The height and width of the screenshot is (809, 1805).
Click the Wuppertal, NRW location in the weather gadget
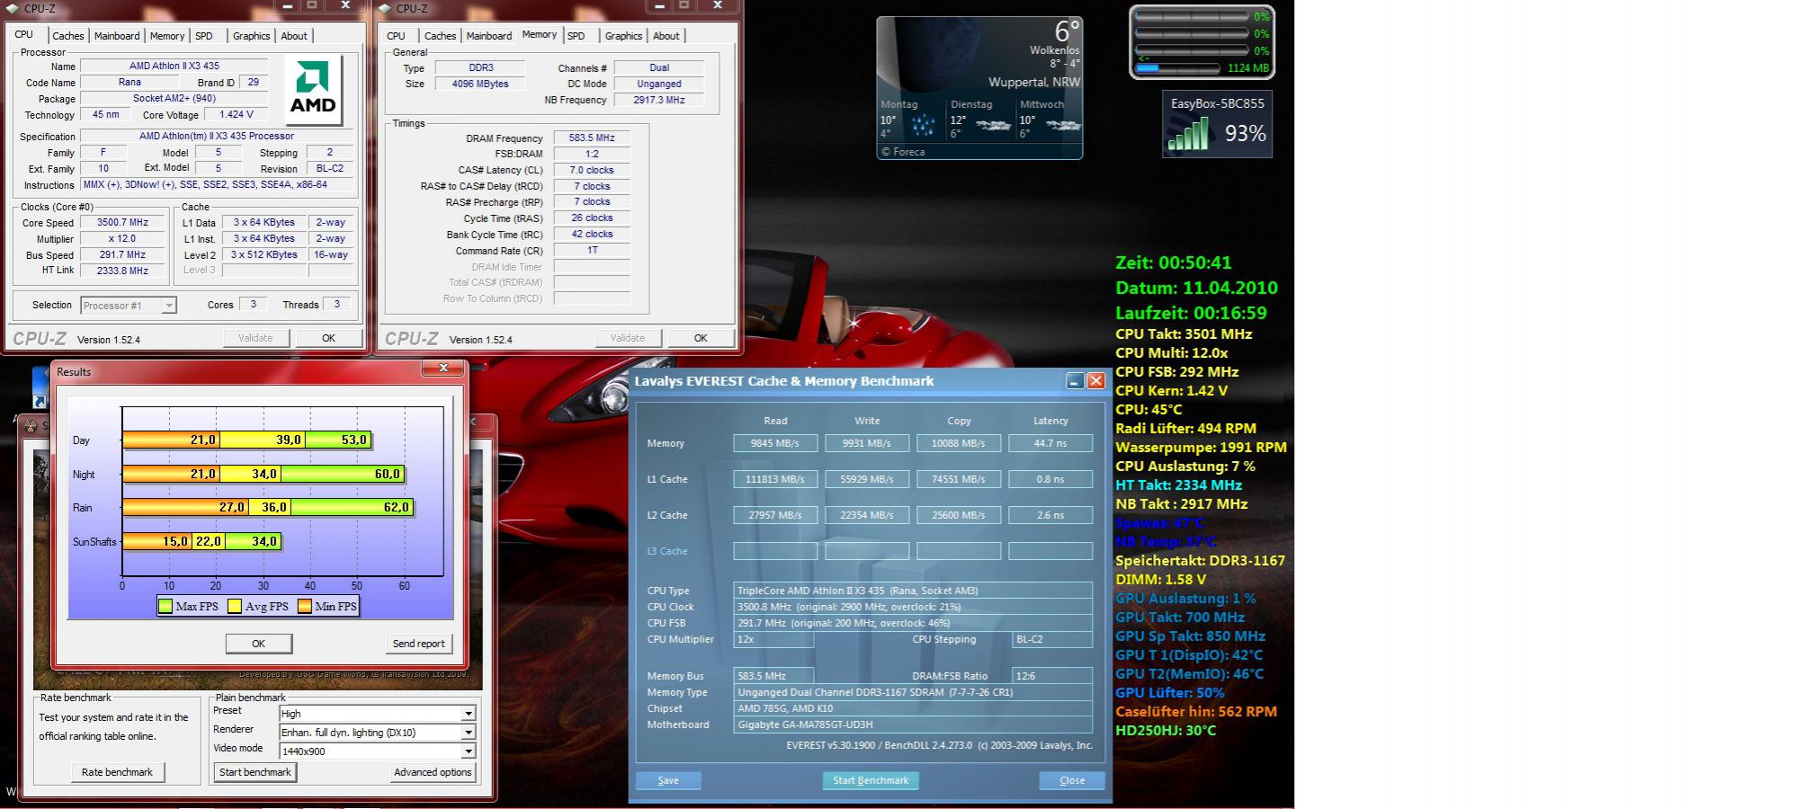pyautogui.click(x=1034, y=82)
